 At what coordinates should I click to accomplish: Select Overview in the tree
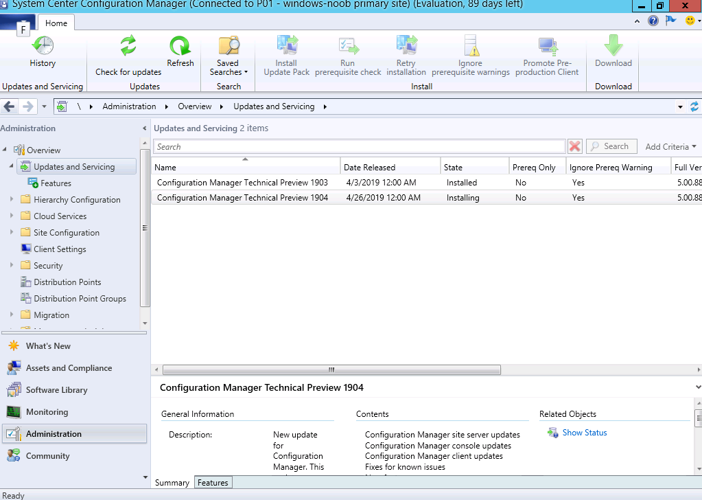[43, 150]
